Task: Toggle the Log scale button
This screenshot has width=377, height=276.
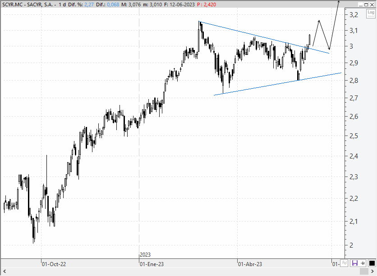Action: (x=371, y=14)
